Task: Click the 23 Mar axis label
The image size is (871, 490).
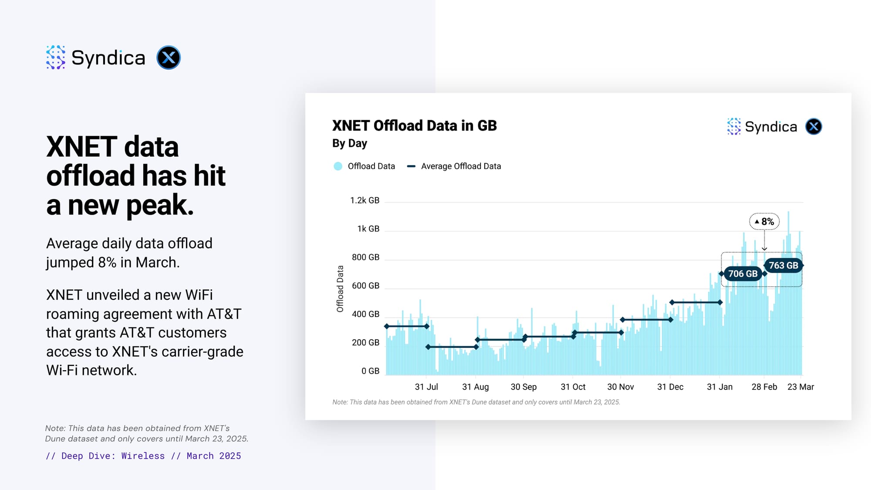Action: 800,387
